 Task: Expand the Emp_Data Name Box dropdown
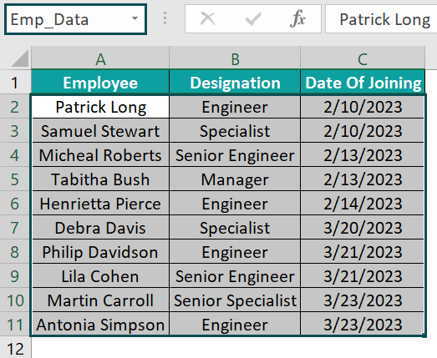pos(135,18)
